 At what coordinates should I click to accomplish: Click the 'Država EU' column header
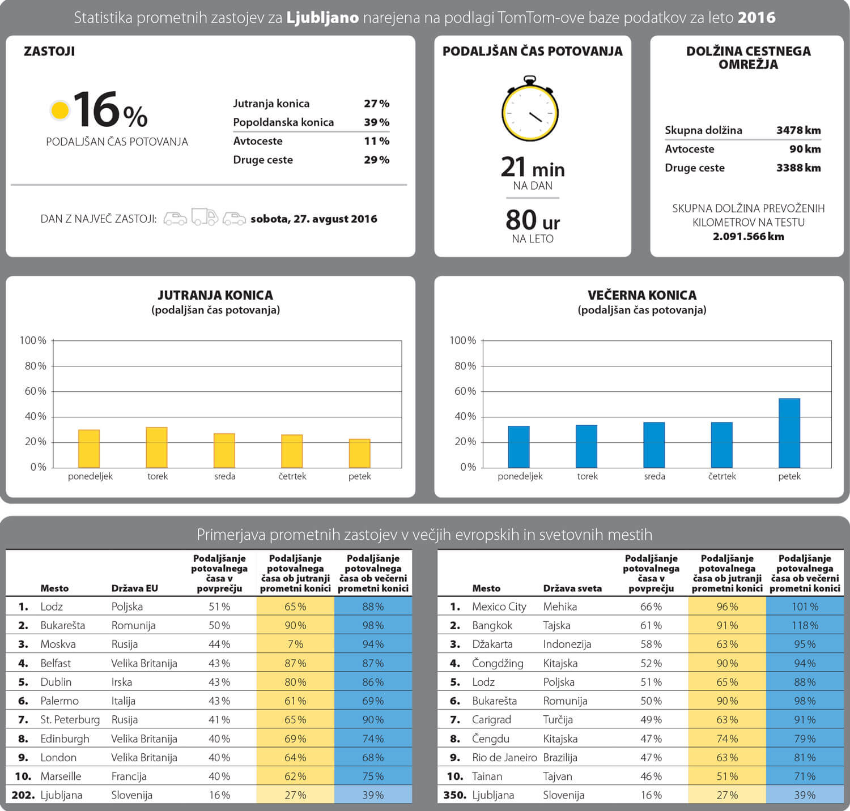coord(134,588)
